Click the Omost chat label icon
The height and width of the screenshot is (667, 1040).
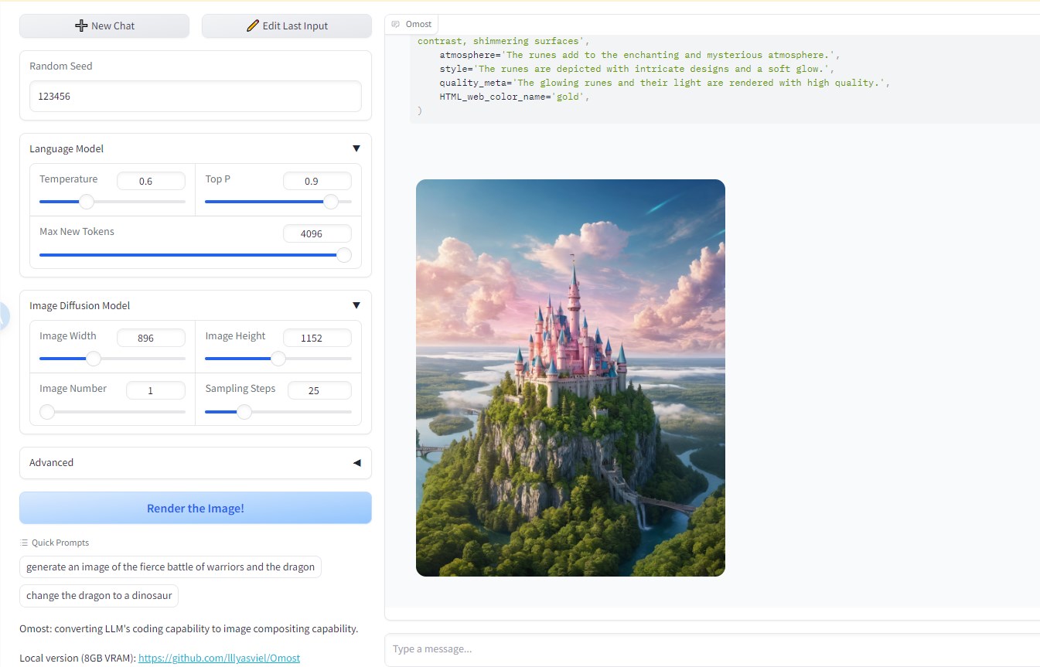coord(396,24)
